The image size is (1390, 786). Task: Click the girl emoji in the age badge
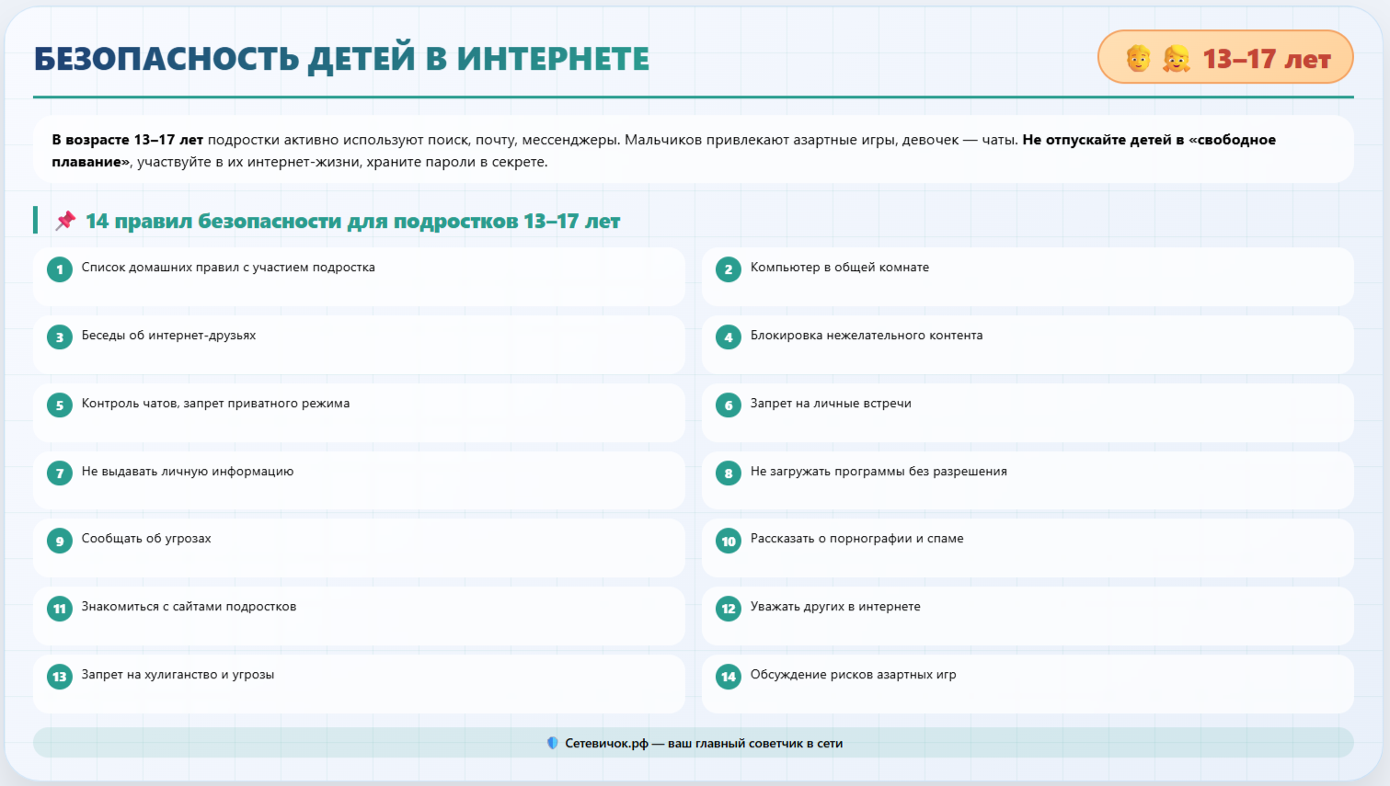coord(1176,59)
